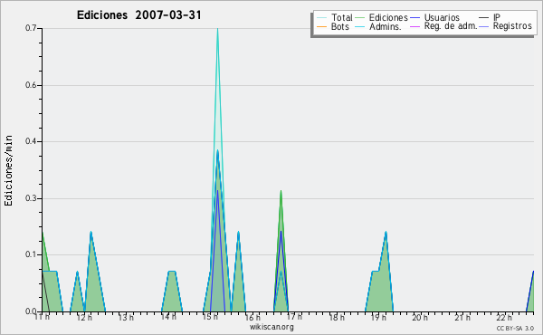Click the chart title Ediciones 2007-03-31

[x=138, y=15]
